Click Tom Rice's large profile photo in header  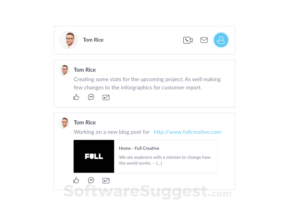(x=69, y=40)
